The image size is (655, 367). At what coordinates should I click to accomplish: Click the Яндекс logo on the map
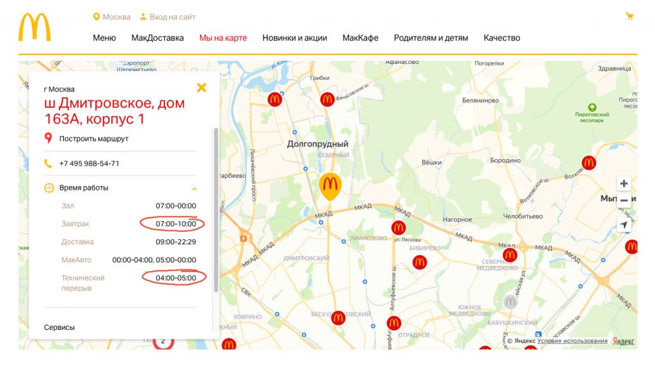pos(624,341)
